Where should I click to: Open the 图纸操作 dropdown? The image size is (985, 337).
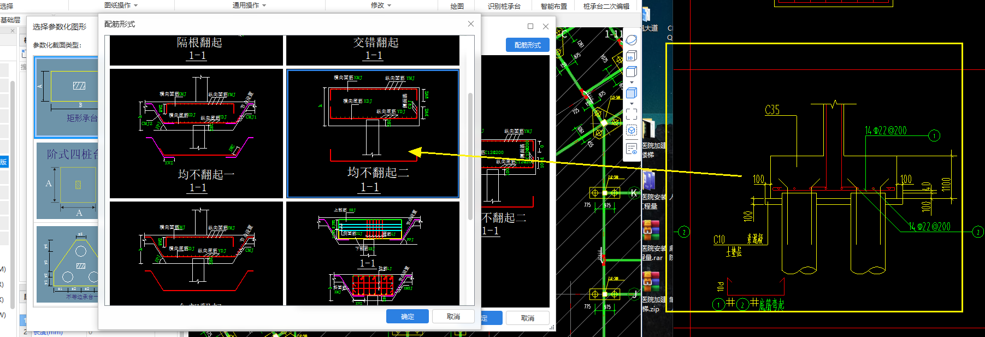click(x=121, y=5)
